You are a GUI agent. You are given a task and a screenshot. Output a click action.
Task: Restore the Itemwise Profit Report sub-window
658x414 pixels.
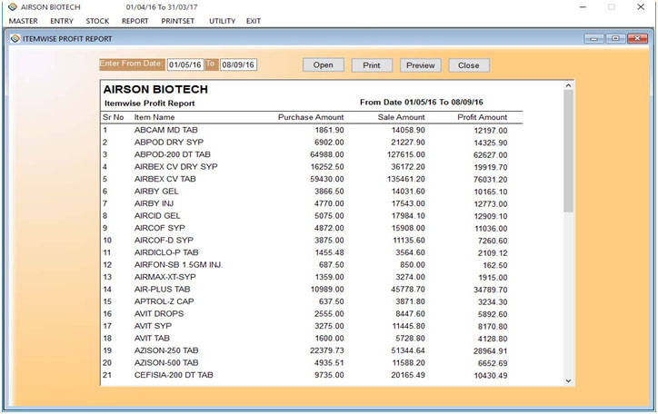tap(615, 38)
